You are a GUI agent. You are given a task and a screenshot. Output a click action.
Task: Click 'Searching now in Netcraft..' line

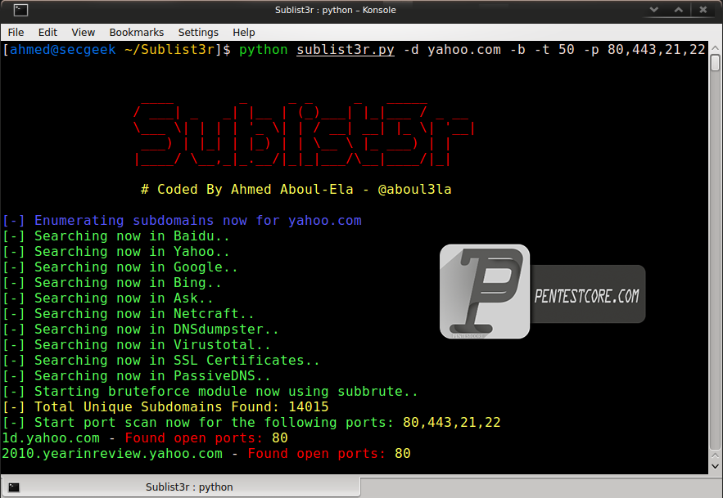pyautogui.click(x=129, y=314)
